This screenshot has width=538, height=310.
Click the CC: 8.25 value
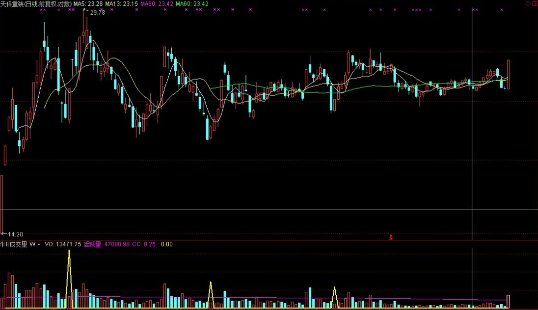coord(144,245)
